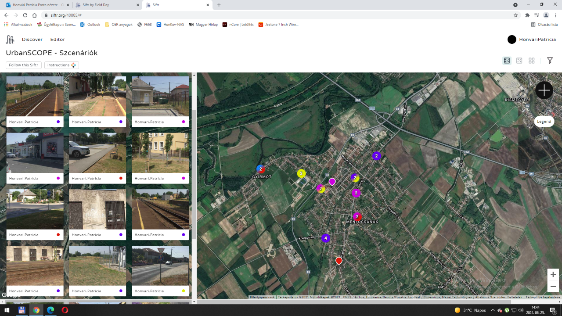Screen dimensions: 562x316
Task: Open Edge from the taskbar
Action: [x=50, y=310]
